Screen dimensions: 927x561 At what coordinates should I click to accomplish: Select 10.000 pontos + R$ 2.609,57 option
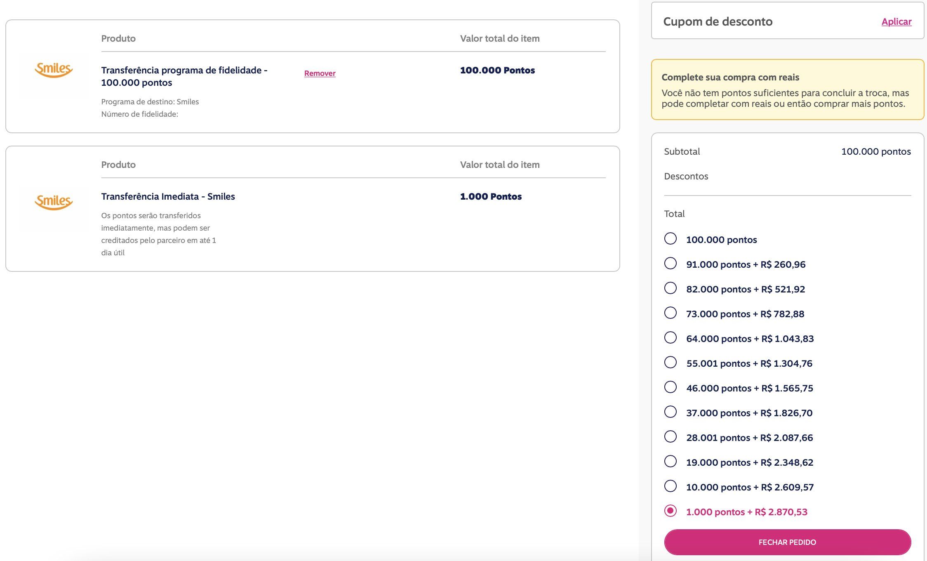671,486
